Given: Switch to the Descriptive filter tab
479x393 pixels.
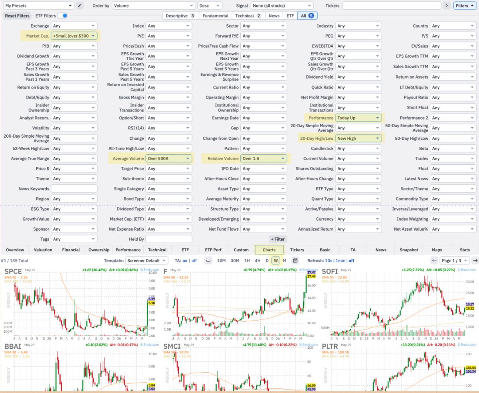Looking at the screenshot, I should pos(180,16).
